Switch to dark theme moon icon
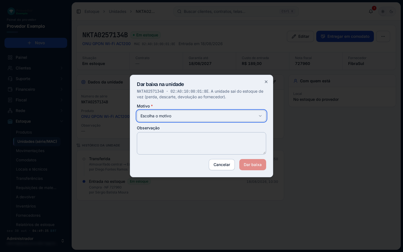The image size is (403, 252). click(391, 11)
